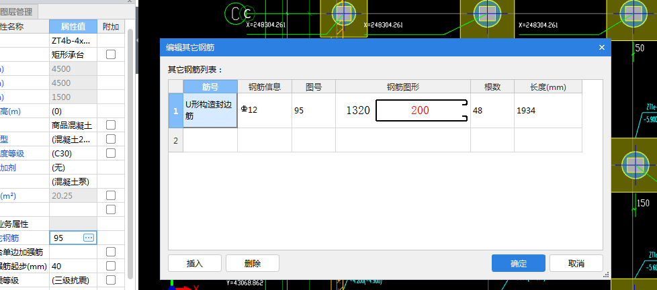657x290 pixels.
Task: Select the 图号 column header
Action: [x=314, y=87]
